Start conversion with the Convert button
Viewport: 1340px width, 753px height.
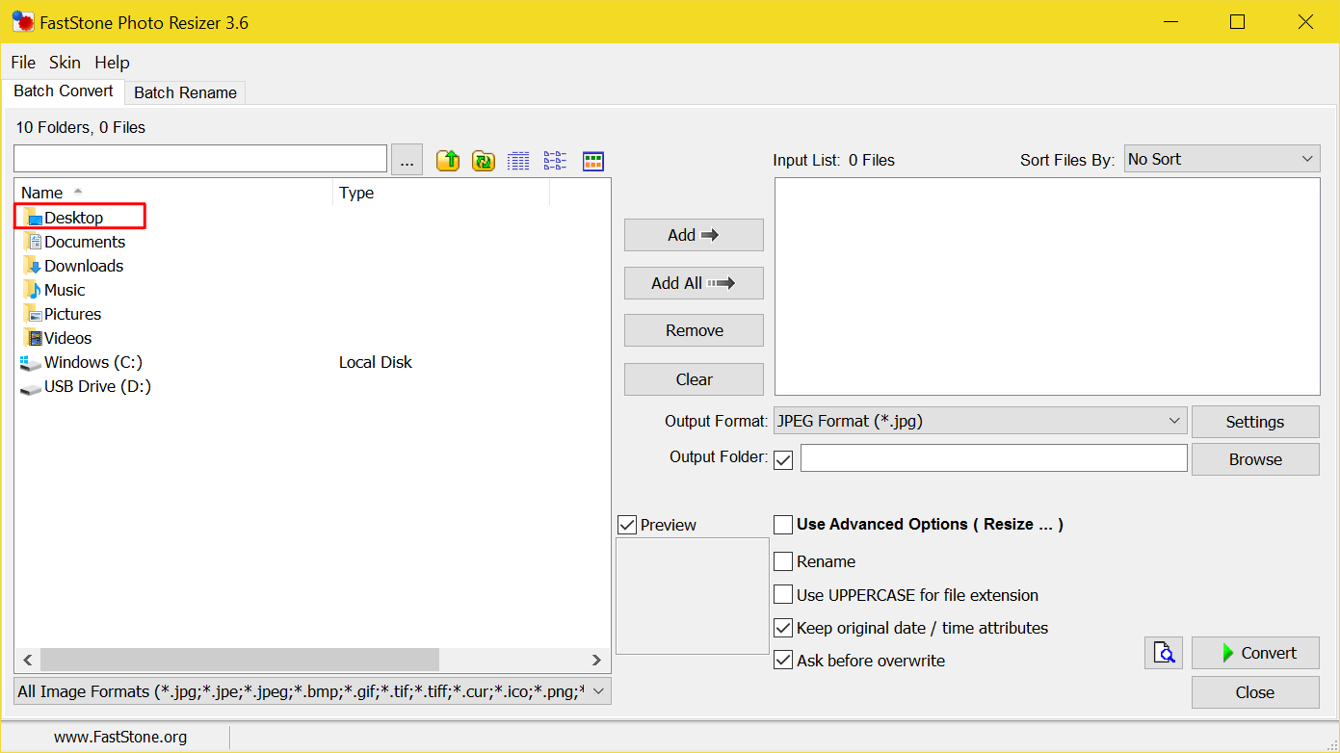1255,653
